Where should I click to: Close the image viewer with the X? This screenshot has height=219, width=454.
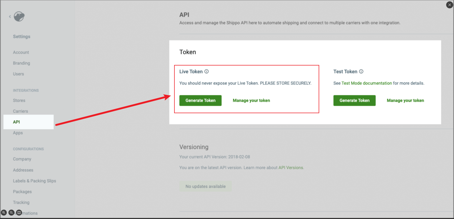(450, 5)
